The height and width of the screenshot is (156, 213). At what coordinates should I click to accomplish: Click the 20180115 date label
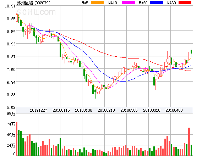tap(61, 110)
